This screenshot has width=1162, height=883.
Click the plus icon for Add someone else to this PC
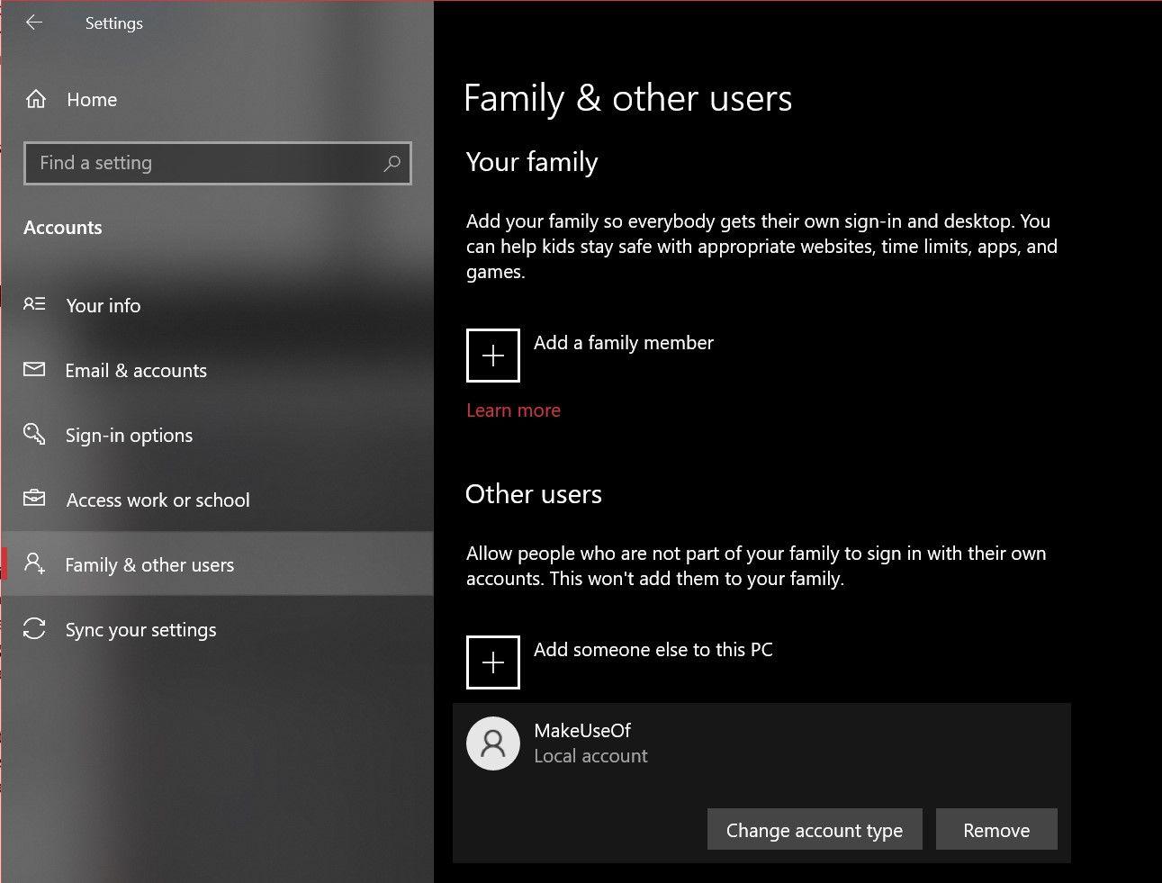tap(493, 662)
